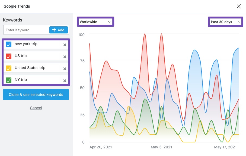
Task: Remove the 'new york trip' keyword
Action: tap(65, 45)
